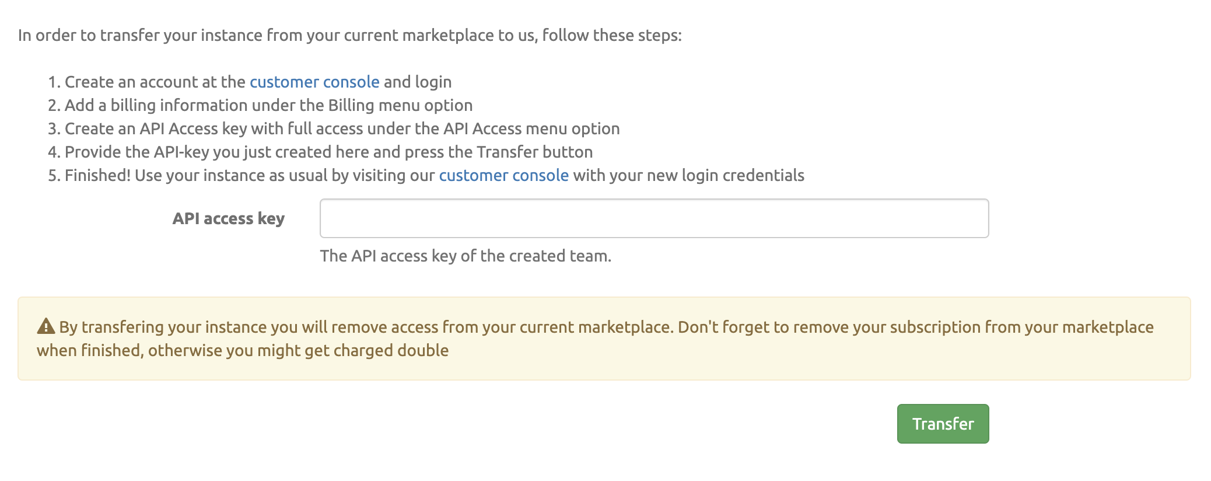
Task: Focus the API access key input field
Action: (653, 218)
